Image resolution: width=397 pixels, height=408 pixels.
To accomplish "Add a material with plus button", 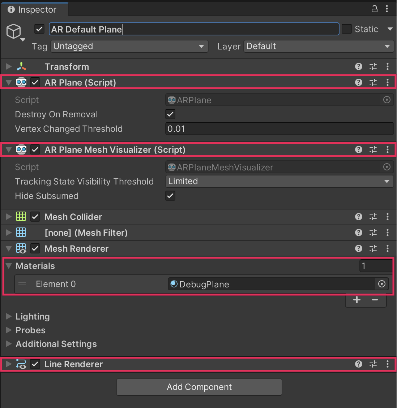I will [x=357, y=300].
